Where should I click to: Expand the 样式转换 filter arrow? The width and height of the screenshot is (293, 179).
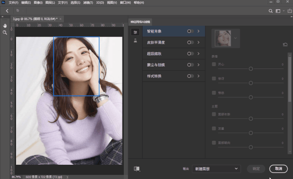click(199, 76)
